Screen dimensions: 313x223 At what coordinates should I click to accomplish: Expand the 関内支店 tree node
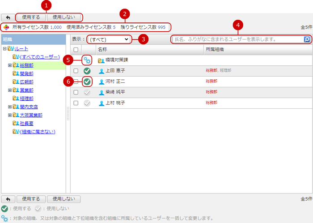[x=10, y=107]
